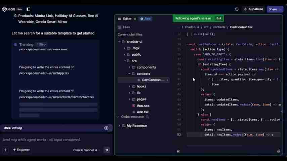Open the Share dropdown arrow

tap(281, 9)
